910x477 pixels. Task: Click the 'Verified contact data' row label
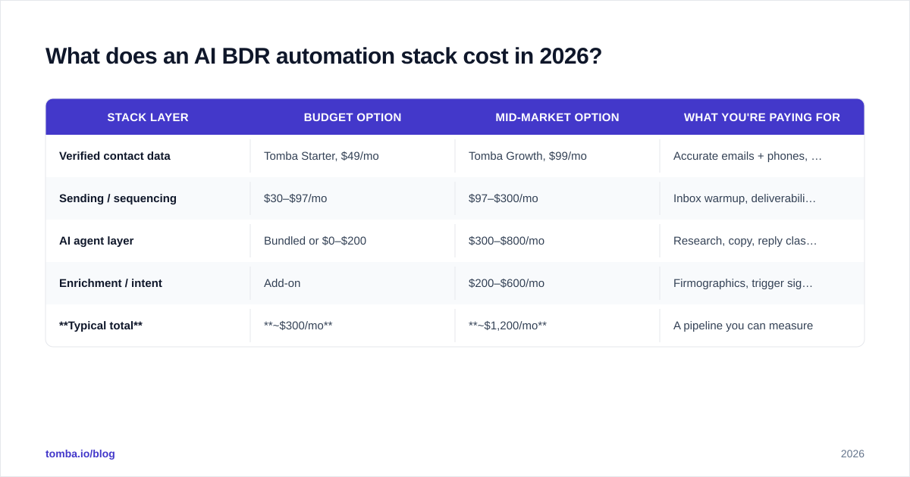(x=115, y=156)
